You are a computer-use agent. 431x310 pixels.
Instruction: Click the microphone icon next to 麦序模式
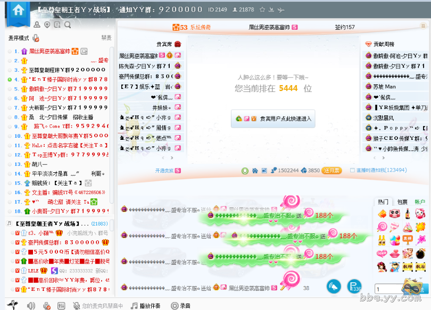[x=36, y=38]
